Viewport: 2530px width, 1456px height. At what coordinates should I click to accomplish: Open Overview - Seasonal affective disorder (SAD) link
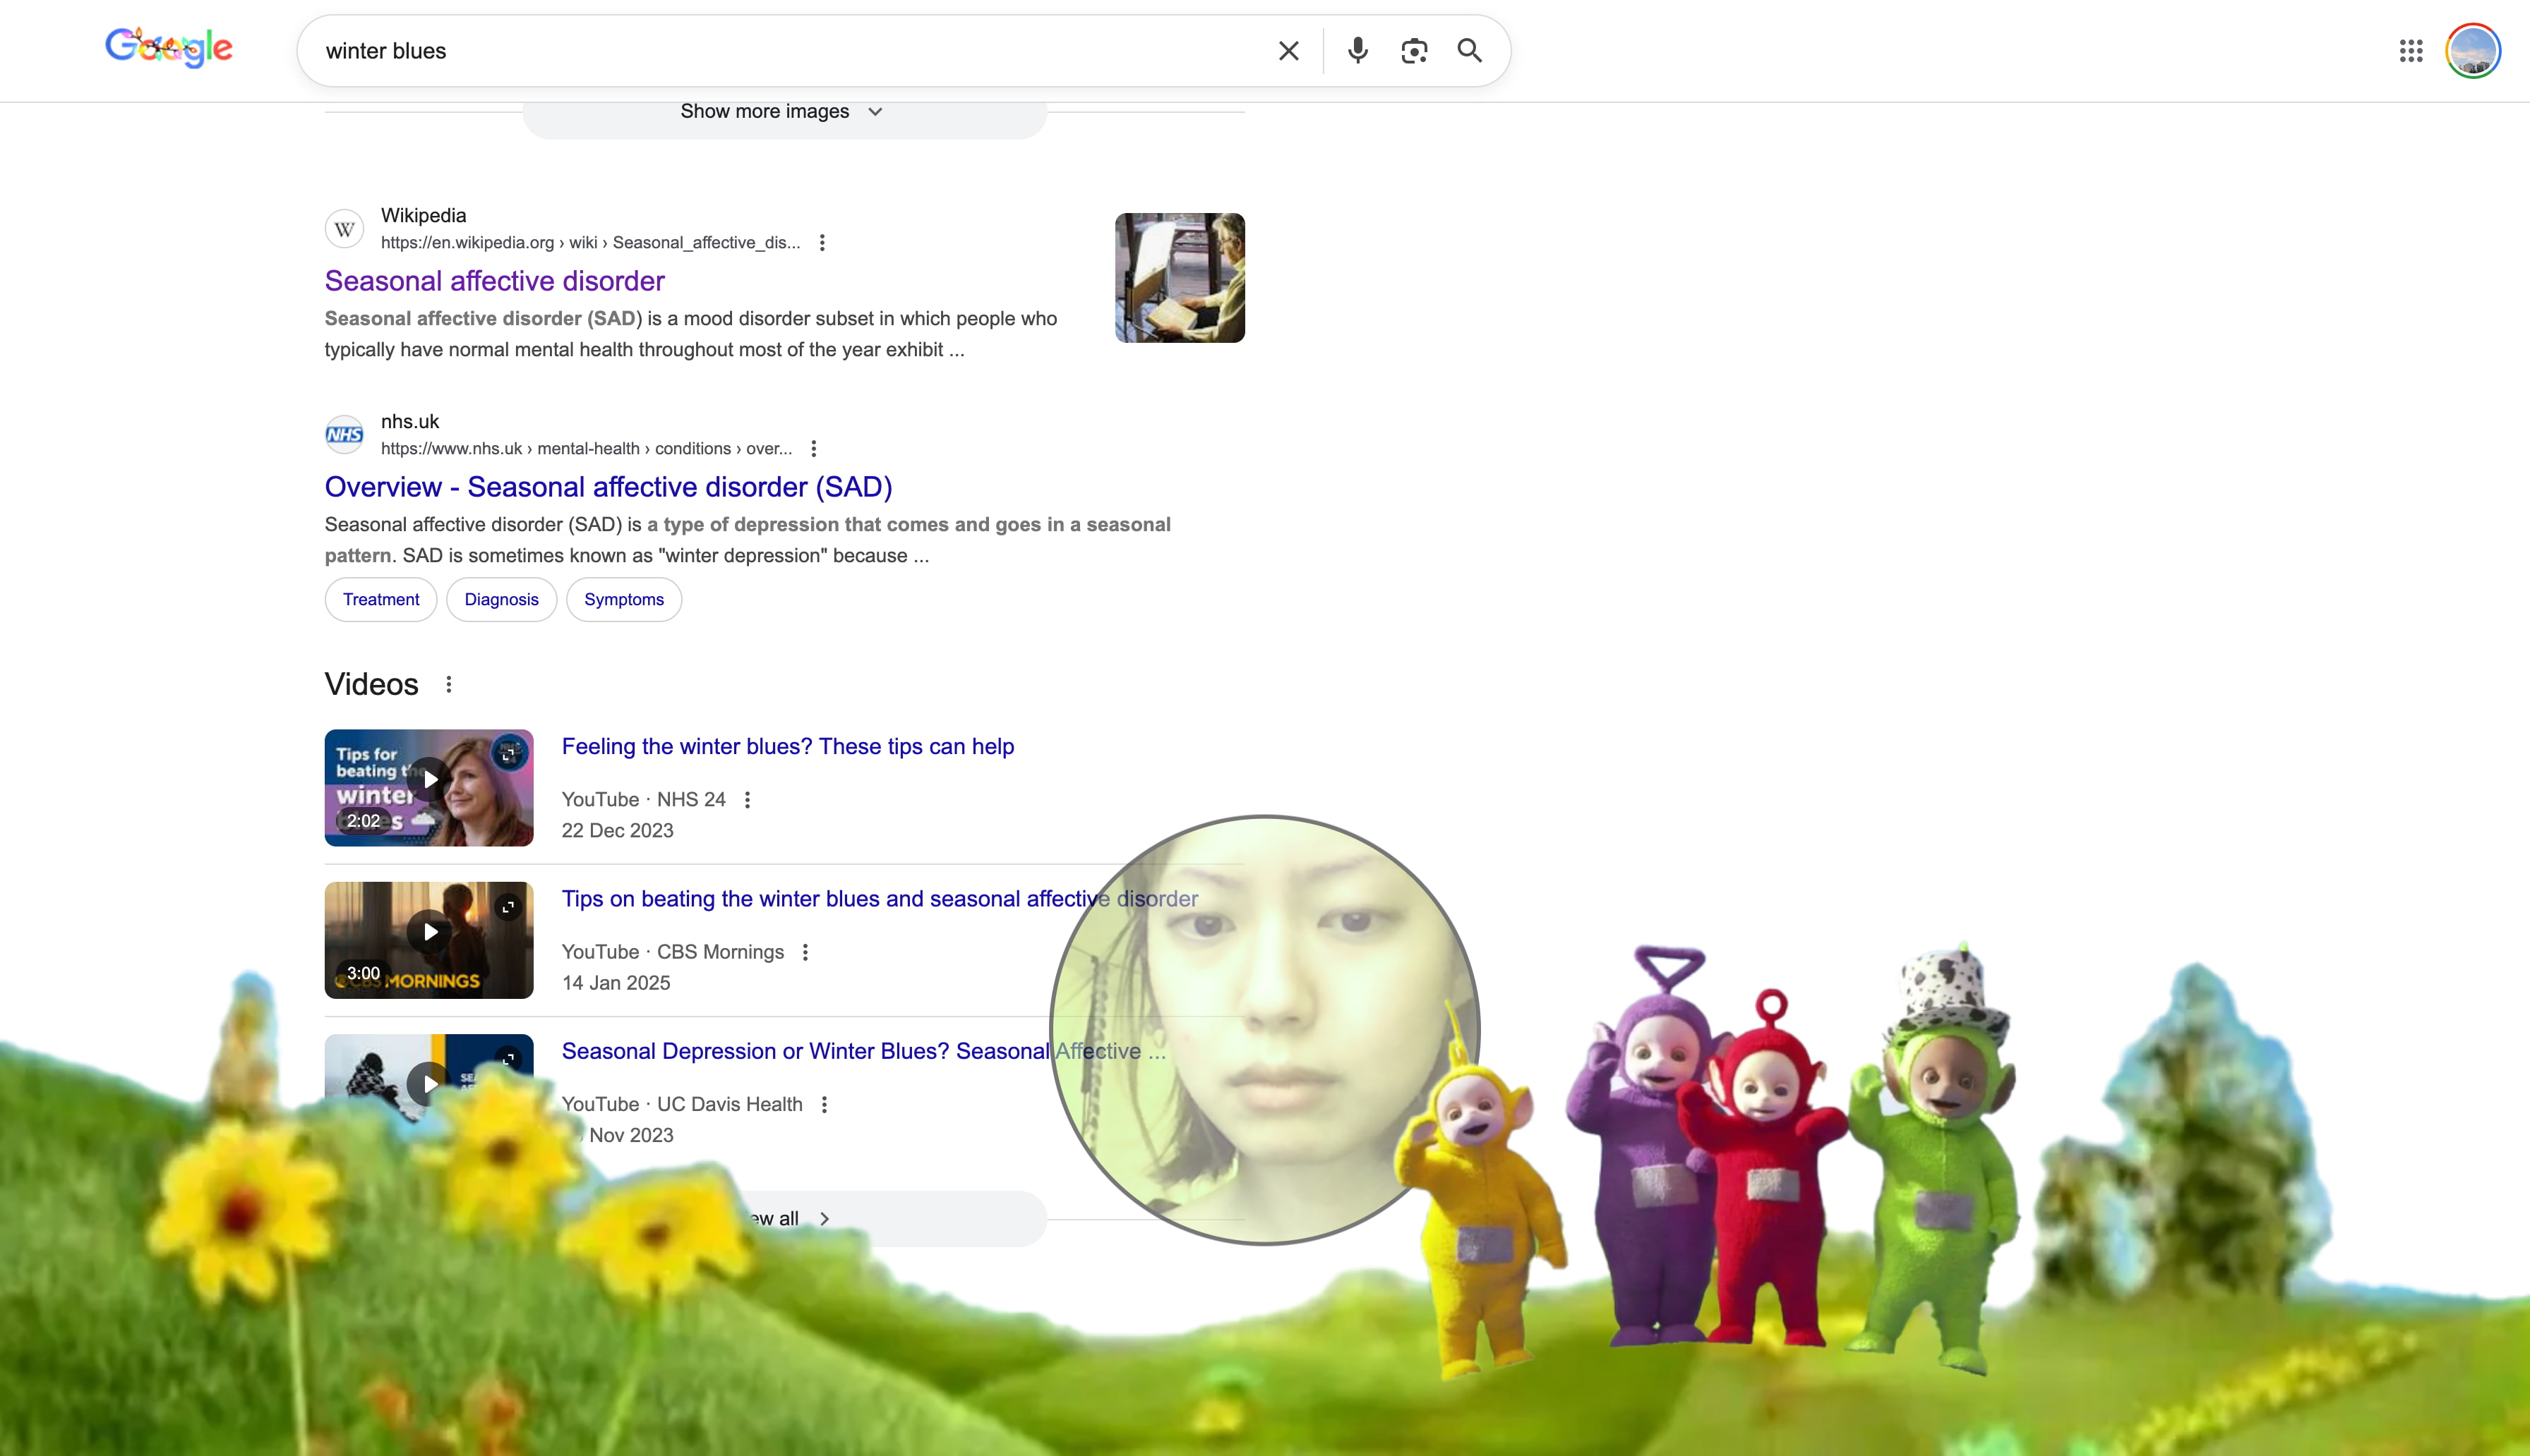(x=608, y=487)
